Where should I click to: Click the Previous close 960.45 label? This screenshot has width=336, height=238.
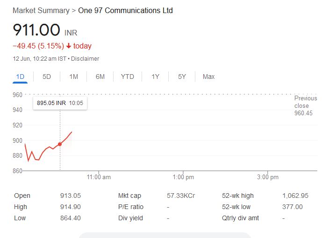pyautogui.click(x=306, y=105)
